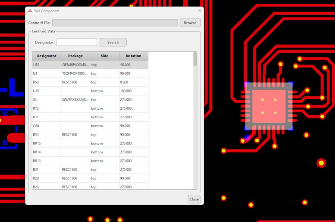Click the Rotation column header

pyautogui.click(x=133, y=56)
